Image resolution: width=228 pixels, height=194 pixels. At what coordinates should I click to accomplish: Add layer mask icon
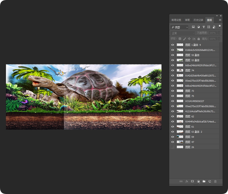[192, 181]
